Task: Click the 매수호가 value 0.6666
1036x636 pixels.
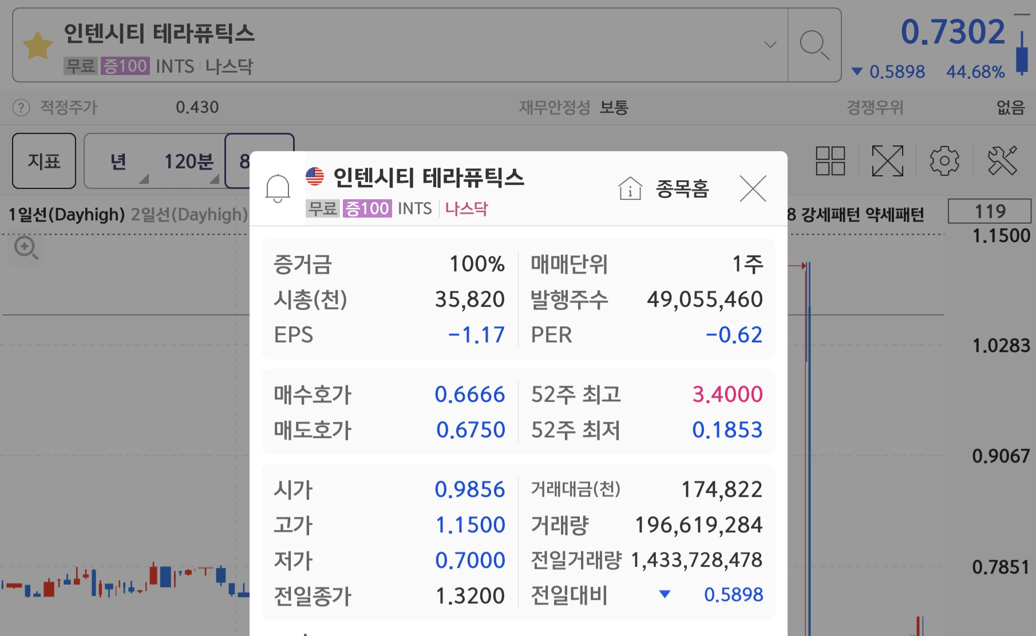Action: (x=470, y=394)
